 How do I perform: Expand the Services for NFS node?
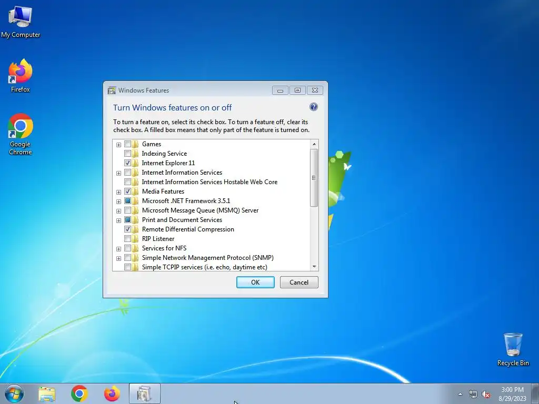coord(118,249)
